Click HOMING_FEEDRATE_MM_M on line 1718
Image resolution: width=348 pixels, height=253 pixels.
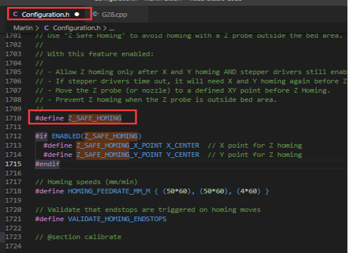tap(109, 191)
